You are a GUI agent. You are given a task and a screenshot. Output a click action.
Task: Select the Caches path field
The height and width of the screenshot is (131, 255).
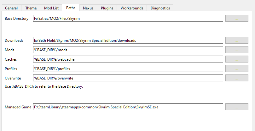[x=128, y=59]
